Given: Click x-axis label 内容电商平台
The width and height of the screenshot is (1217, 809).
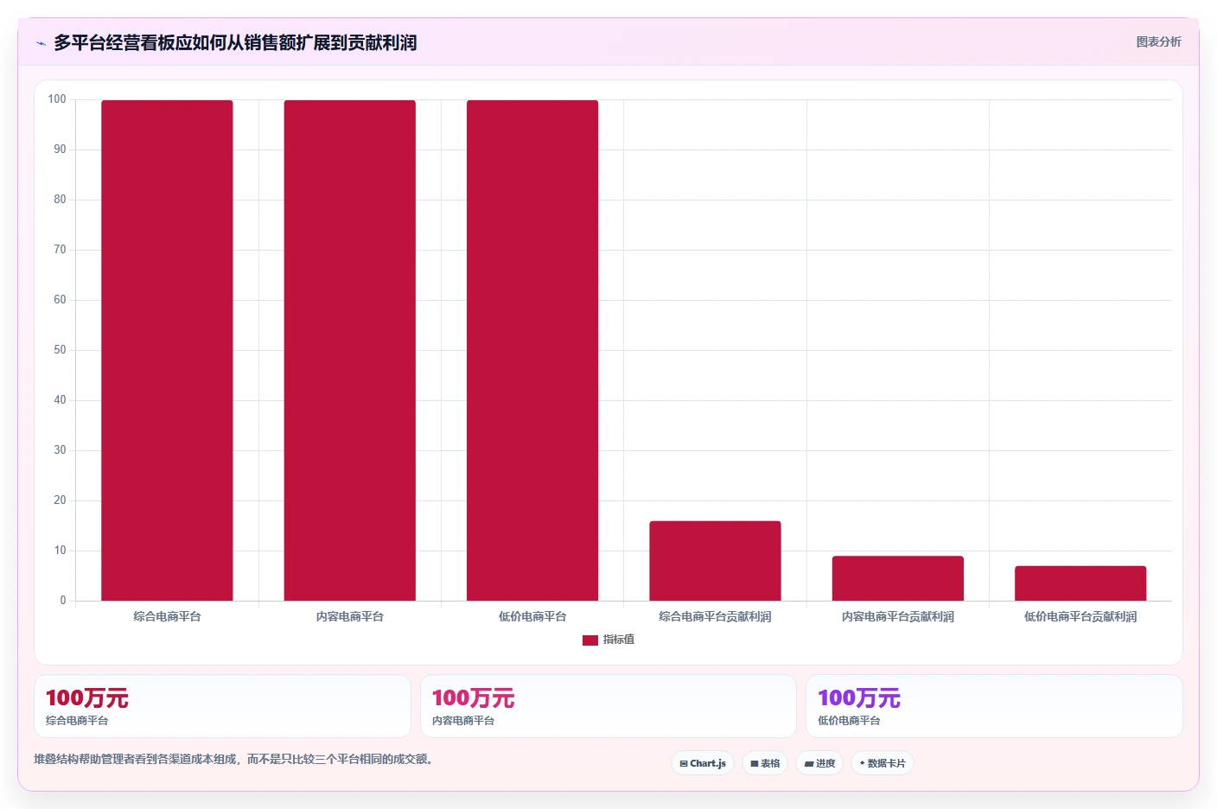Looking at the screenshot, I should [350, 616].
